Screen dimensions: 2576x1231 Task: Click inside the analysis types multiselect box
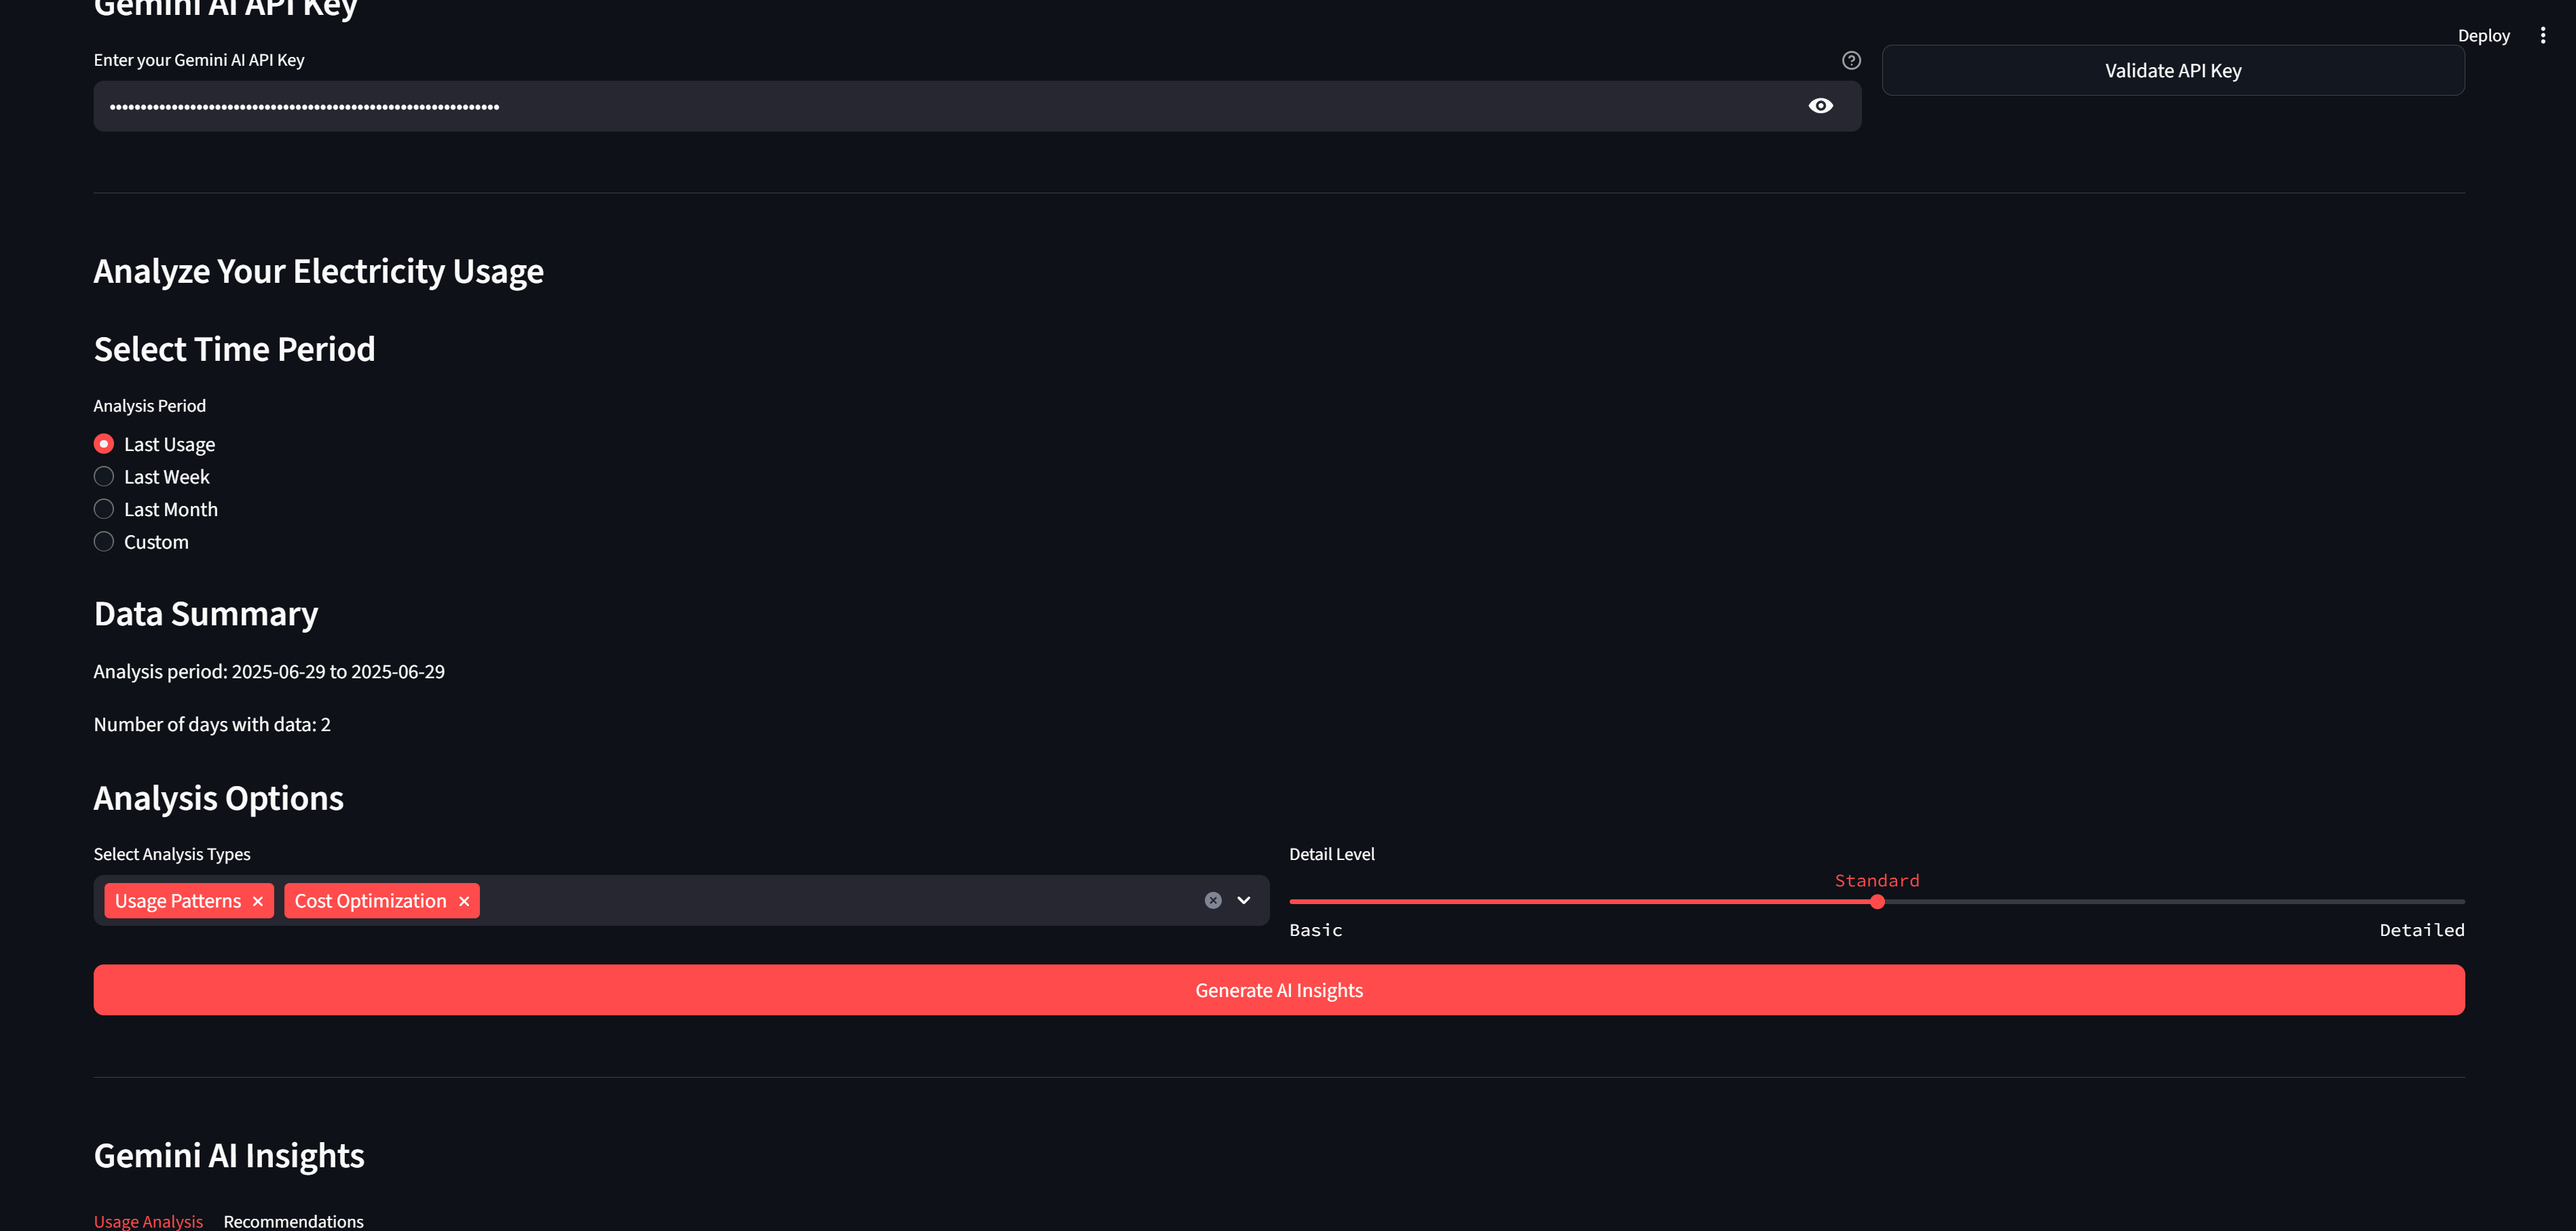click(x=830, y=900)
